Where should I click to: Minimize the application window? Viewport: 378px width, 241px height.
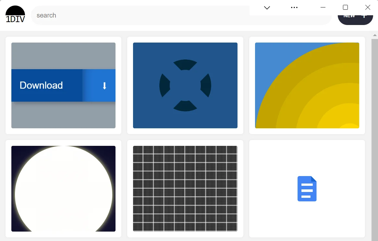pyautogui.click(x=323, y=7)
